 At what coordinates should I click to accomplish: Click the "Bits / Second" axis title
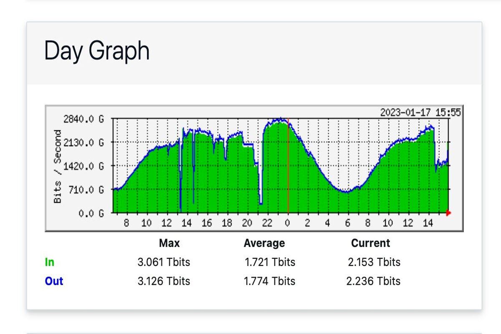tap(58, 166)
